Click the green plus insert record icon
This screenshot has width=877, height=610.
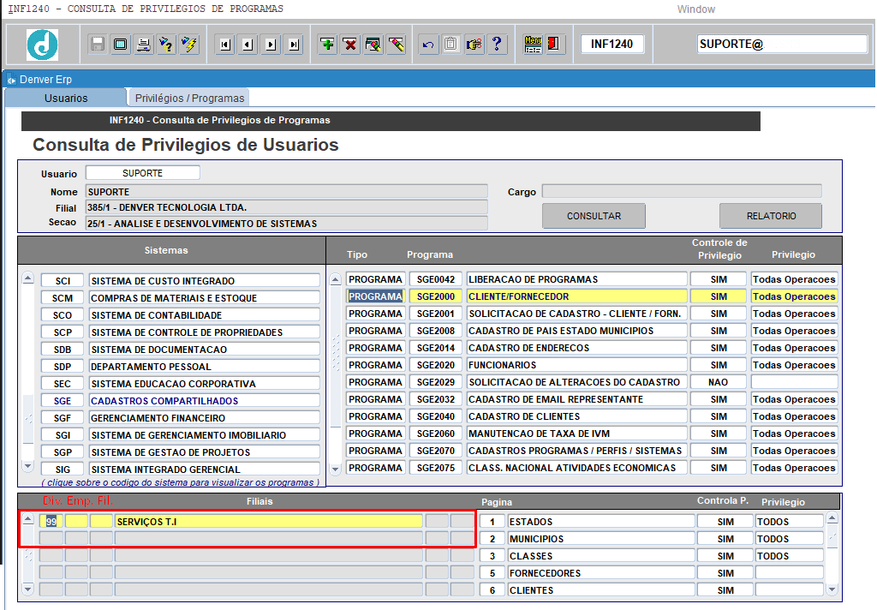tap(327, 45)
